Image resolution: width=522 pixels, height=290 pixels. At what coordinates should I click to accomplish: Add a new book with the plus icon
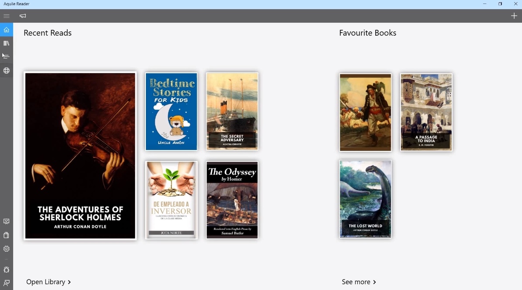[514, 15]
